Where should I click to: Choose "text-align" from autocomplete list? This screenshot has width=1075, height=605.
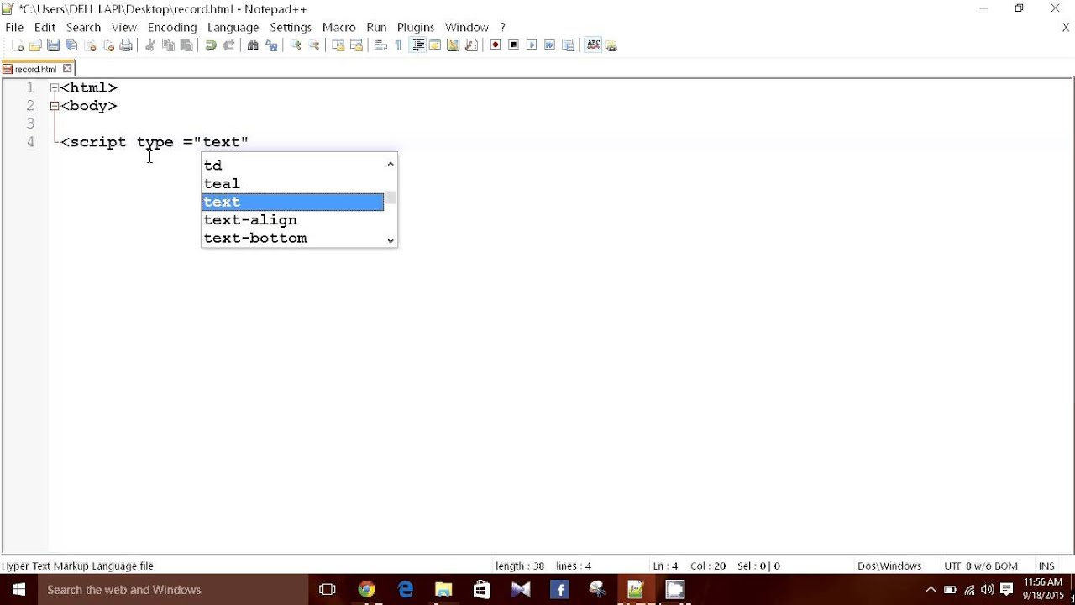click(x=292, y=220)
